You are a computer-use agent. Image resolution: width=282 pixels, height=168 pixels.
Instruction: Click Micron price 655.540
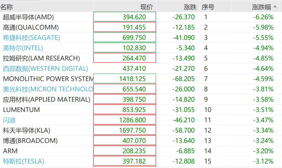click(134, 89)
